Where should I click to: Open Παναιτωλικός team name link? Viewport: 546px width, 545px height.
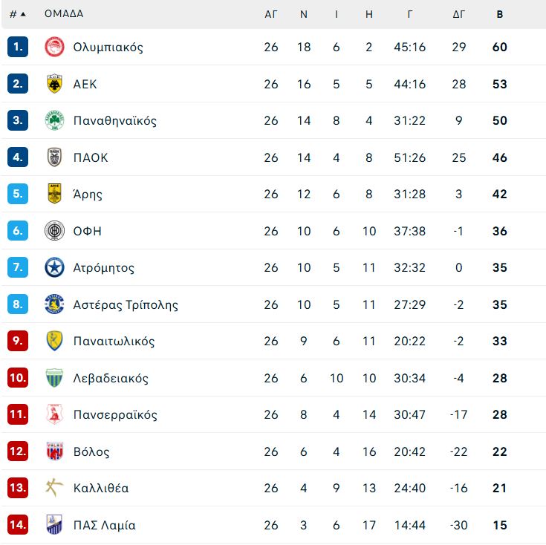tap(114, 341)
